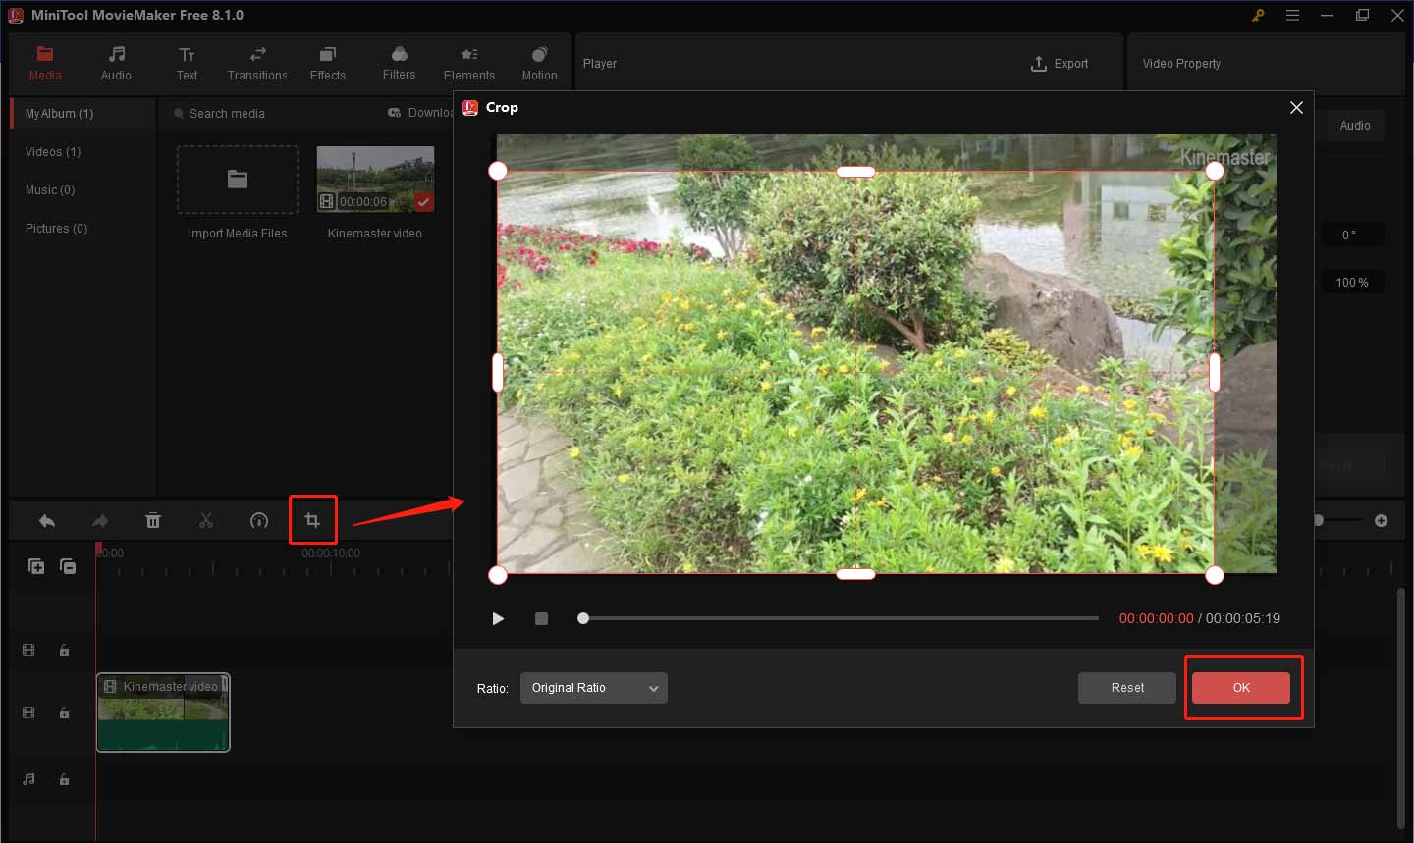
Task: Open the Transitions tab
Action: click(257, 63)
